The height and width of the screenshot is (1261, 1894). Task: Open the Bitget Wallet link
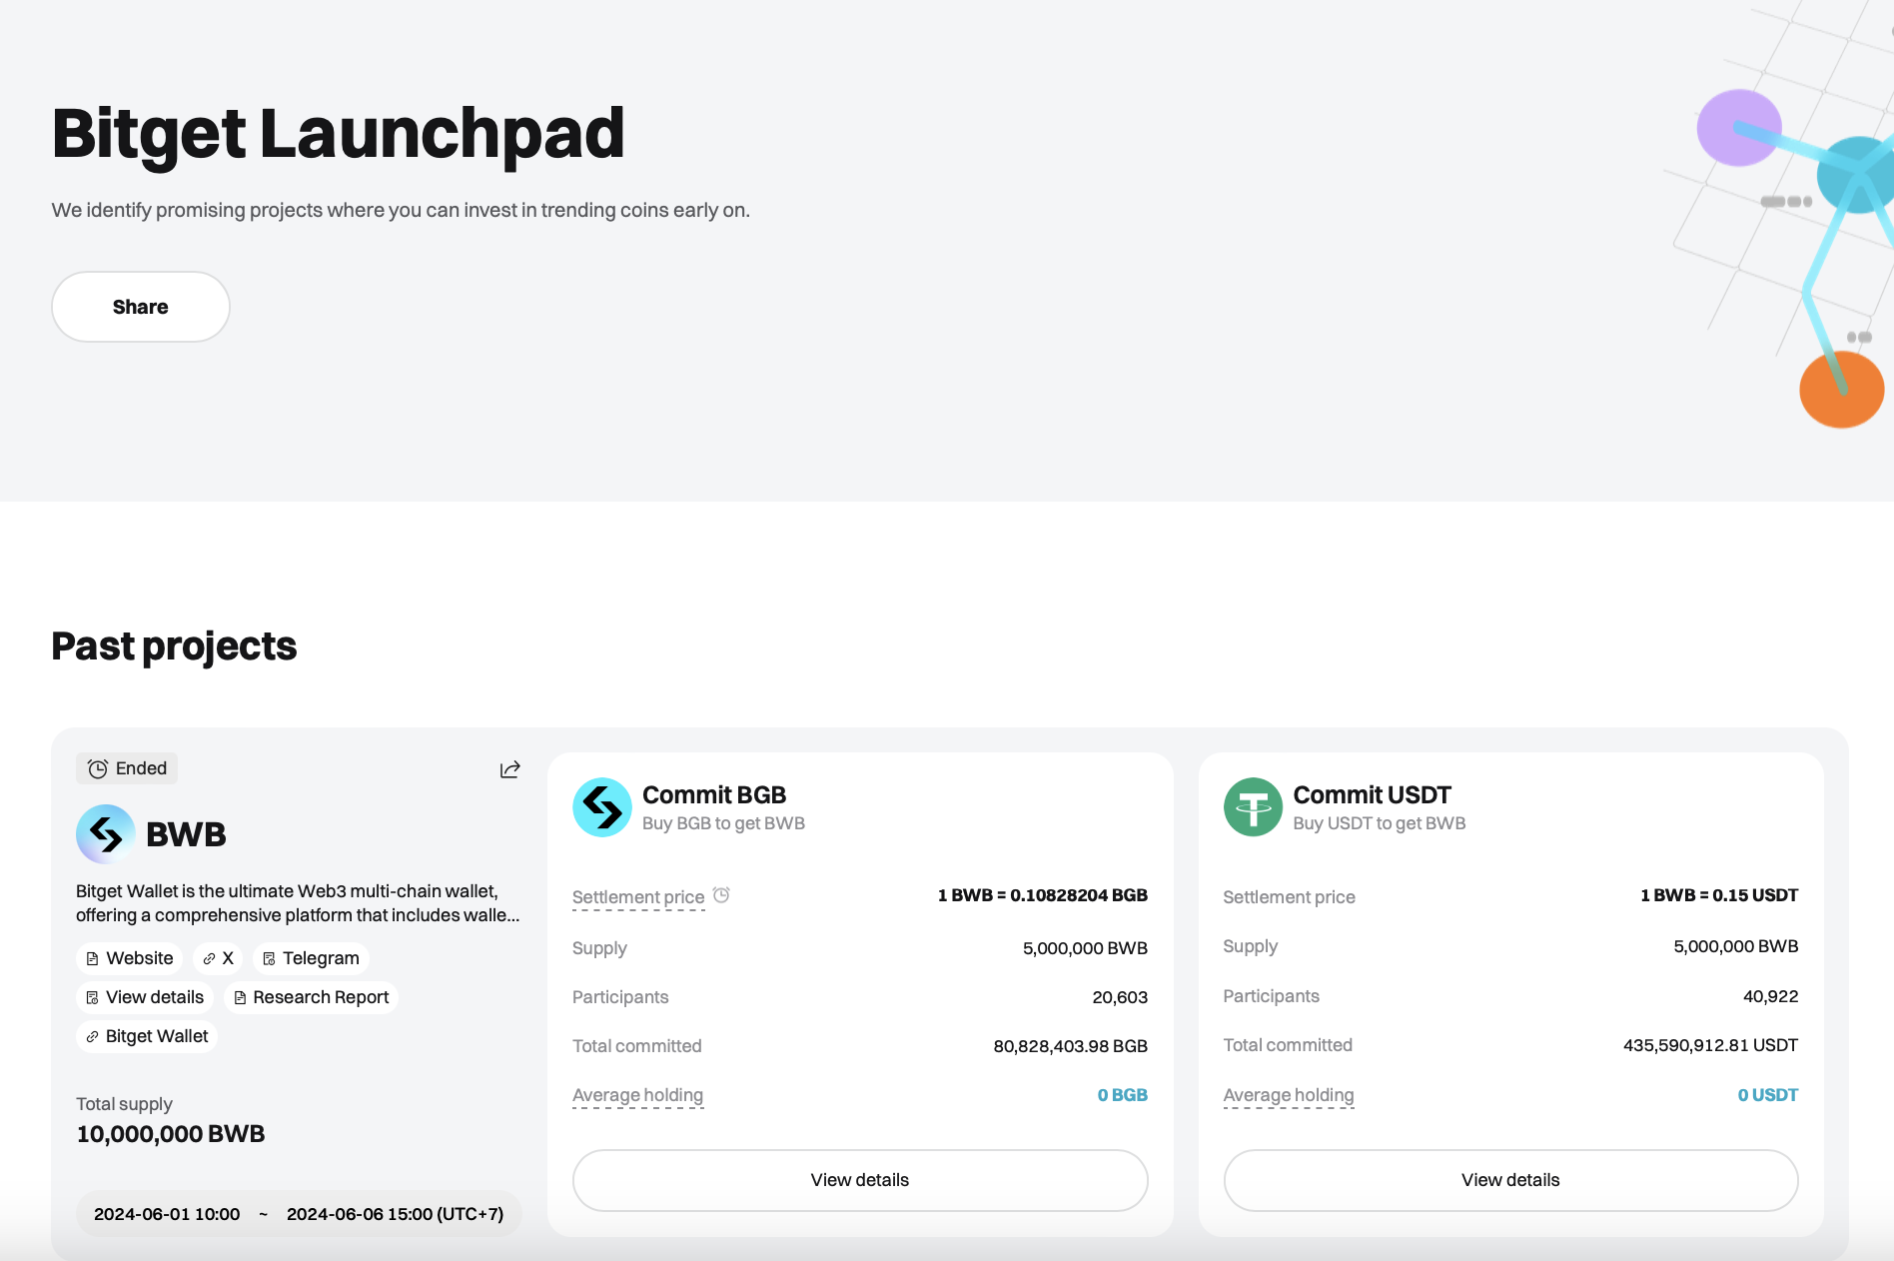pos(147,1036)
